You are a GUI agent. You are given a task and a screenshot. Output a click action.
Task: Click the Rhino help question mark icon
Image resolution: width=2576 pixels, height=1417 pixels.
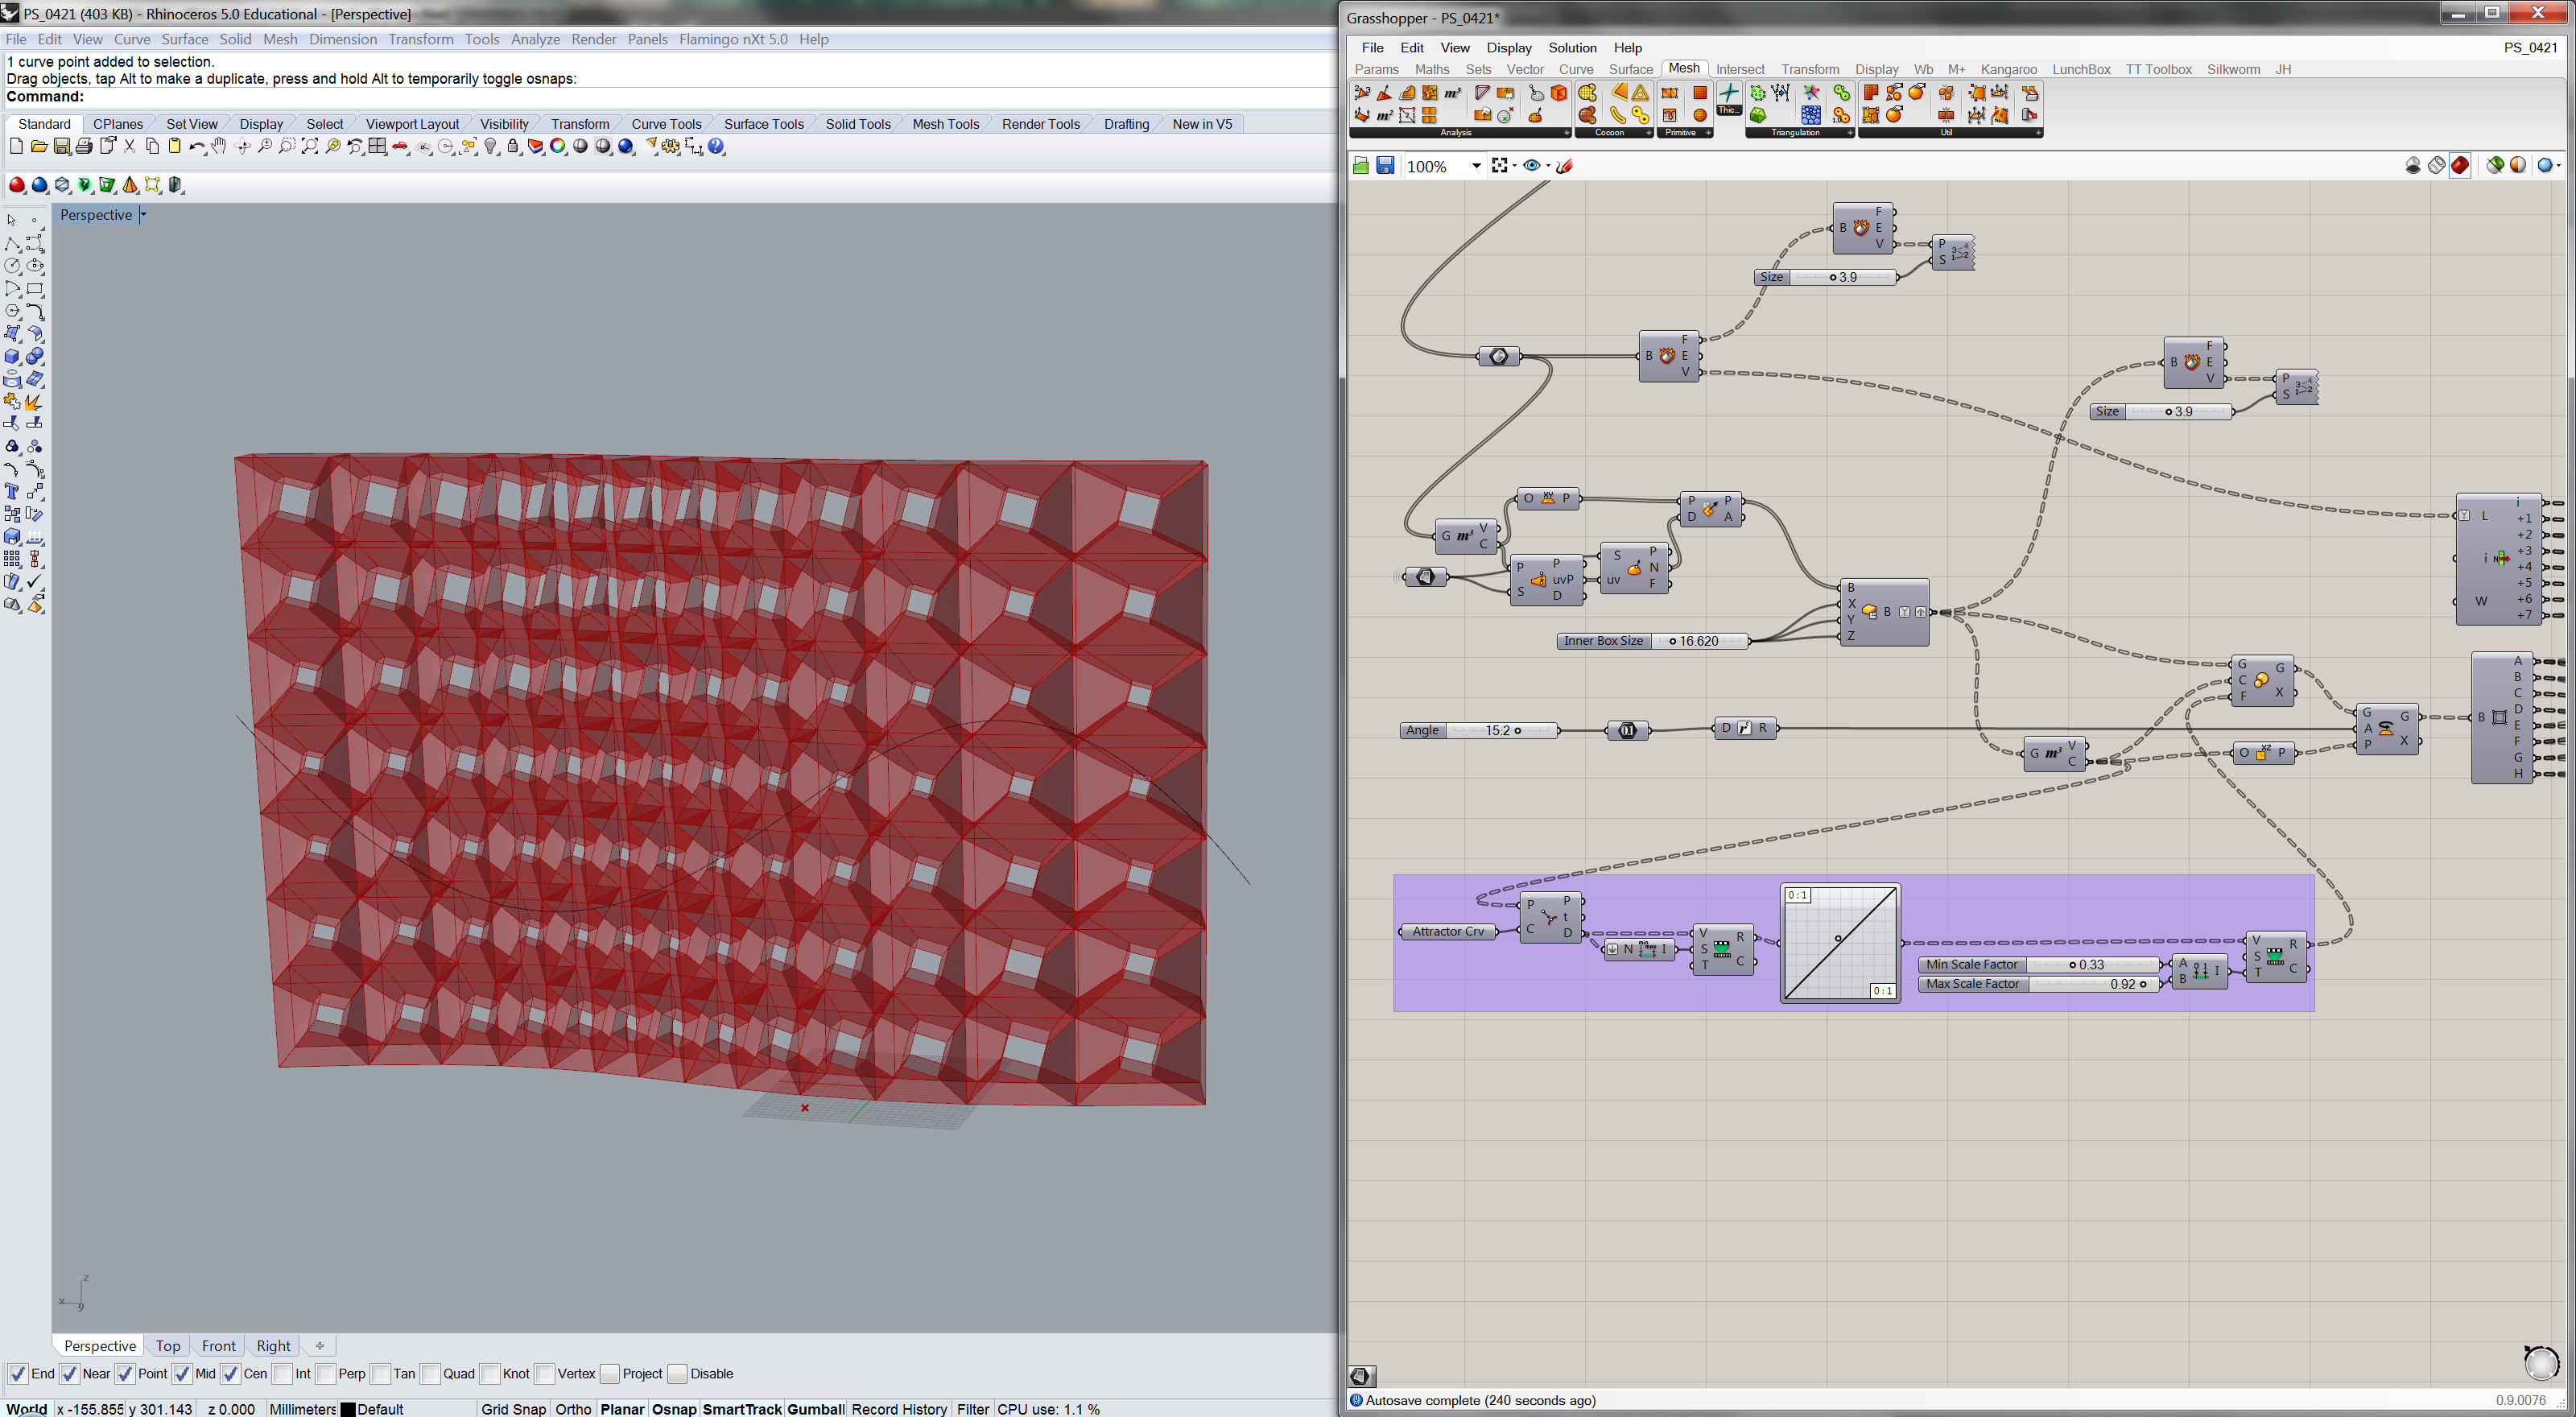pyautogui.click(x=716, y=147)
